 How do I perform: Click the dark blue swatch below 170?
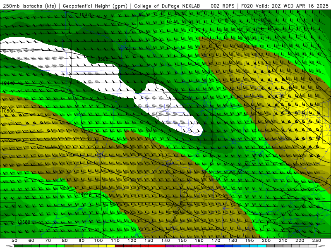click(x=220, y=246)
